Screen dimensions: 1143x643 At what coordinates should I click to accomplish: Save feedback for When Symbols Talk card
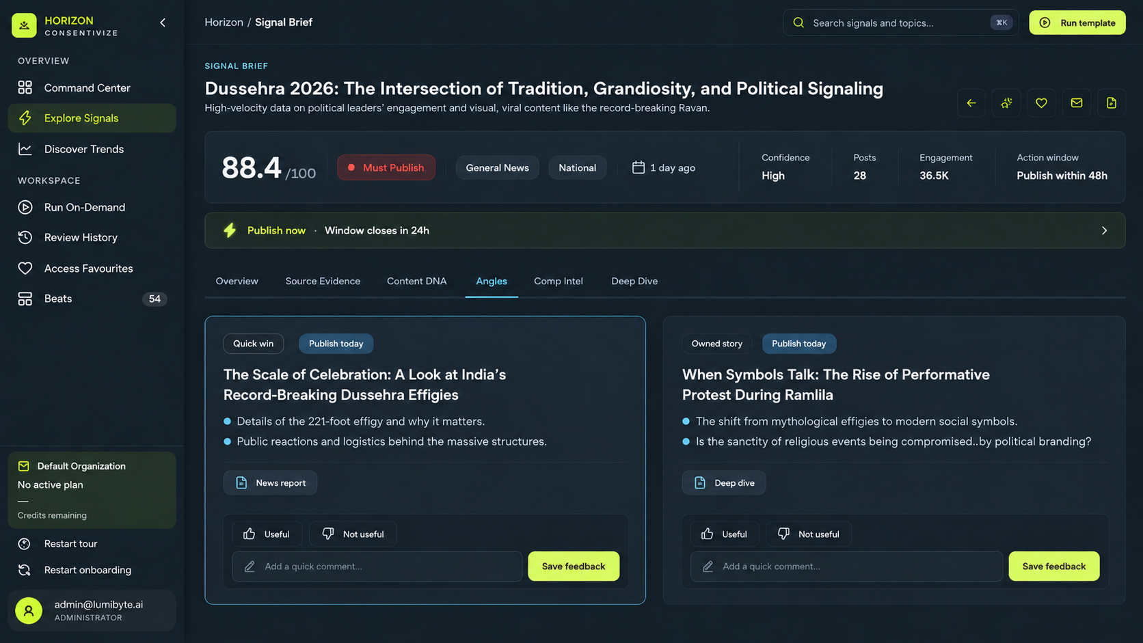[1054, 566]
